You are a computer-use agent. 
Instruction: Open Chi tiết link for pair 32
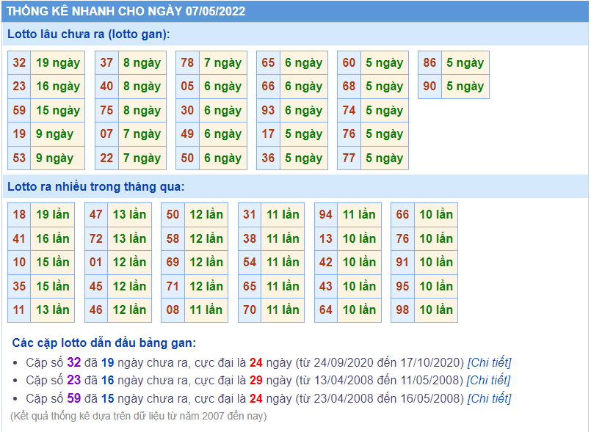tap(489, 362)
